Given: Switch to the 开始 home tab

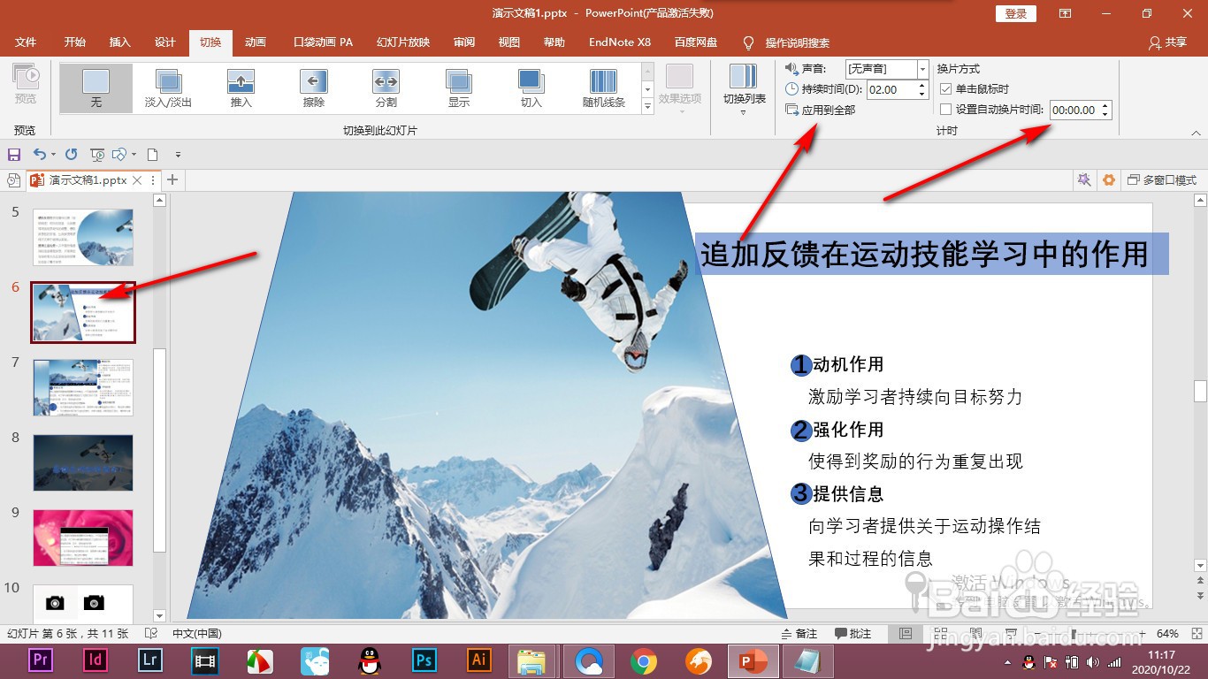Looking at the screenshot, I should pyautogui.click(x=75, y=42).
